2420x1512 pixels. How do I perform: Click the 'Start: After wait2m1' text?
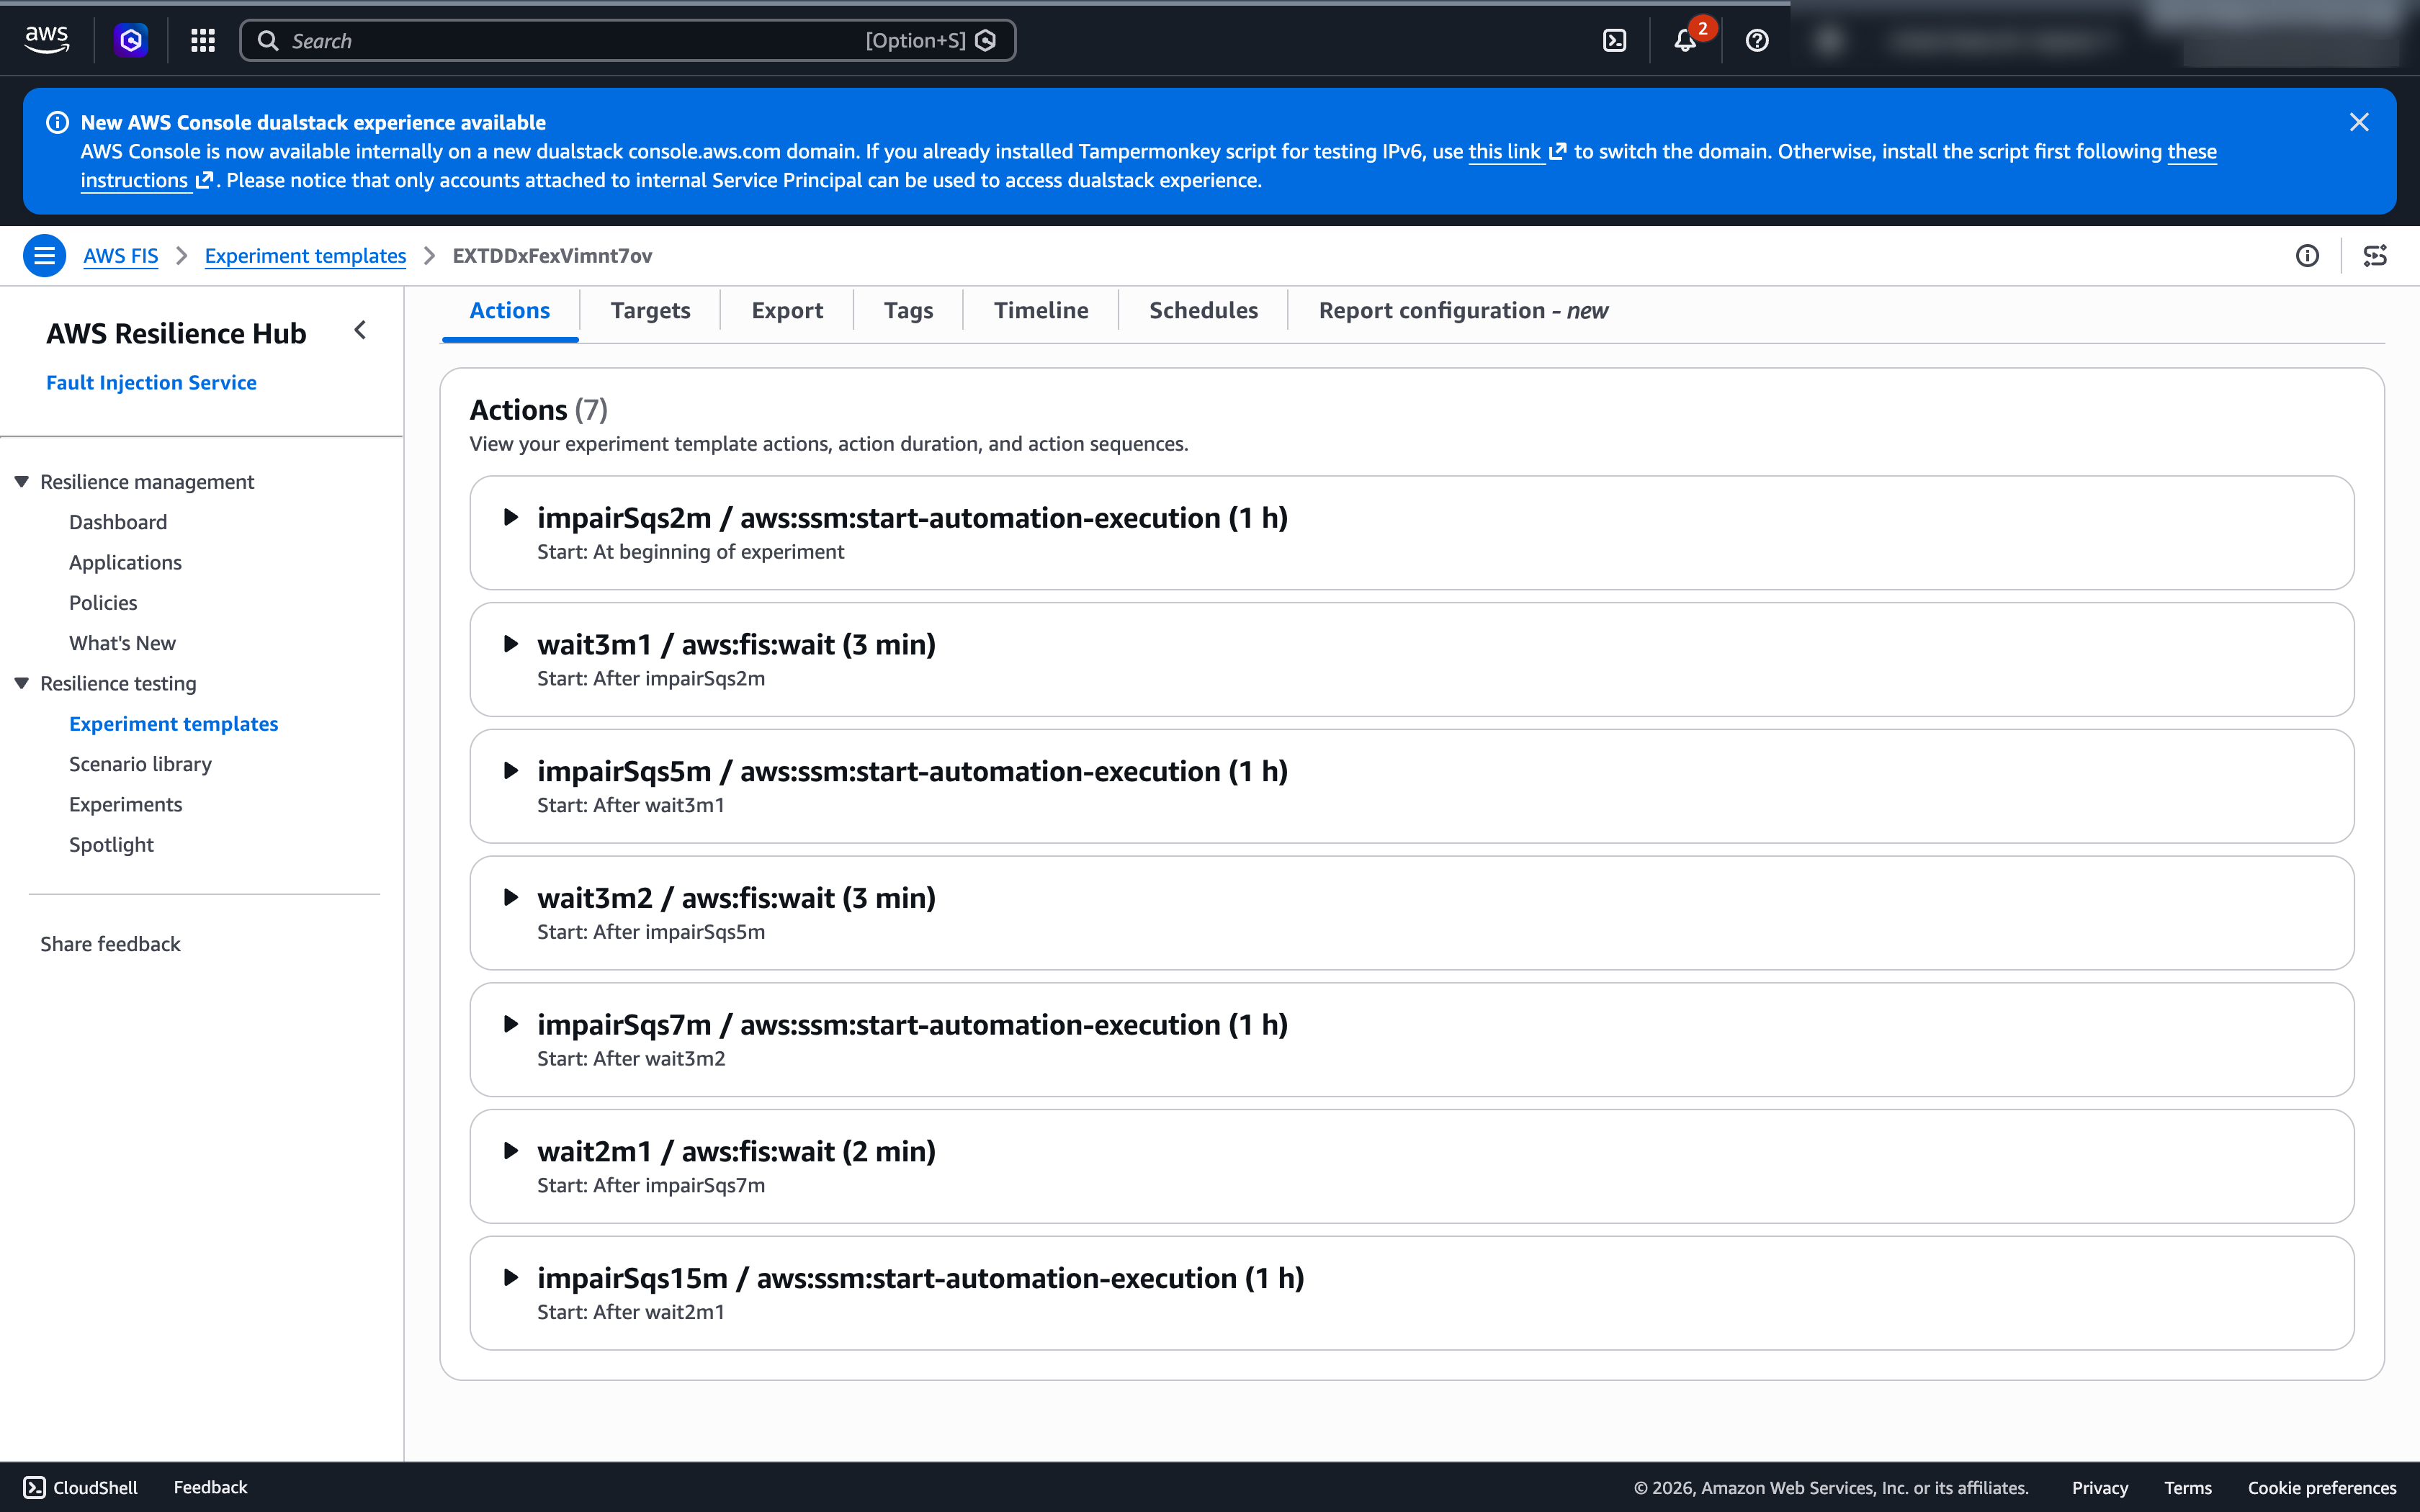coord(631,1312)
